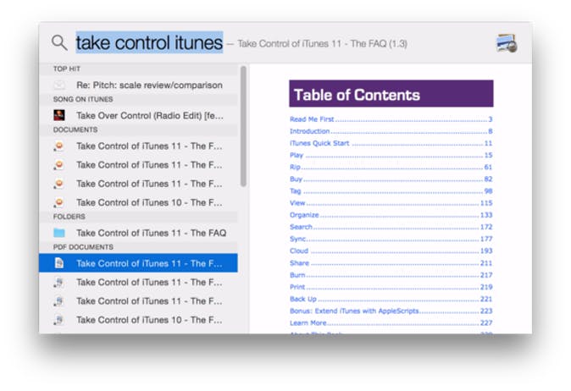The image size is (571, 391).
Task: Open the 'Learn More' contents link
Action: (391, 323)
